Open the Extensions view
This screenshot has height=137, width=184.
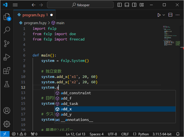pyautogui.click(x=7, y=70)
